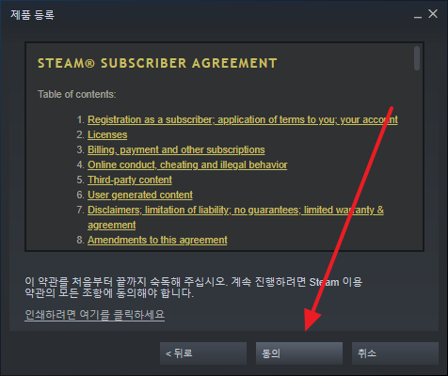Click the second line 'agreement' of item 7
This screenshot has height=376, width=448.
click(112, 225)
